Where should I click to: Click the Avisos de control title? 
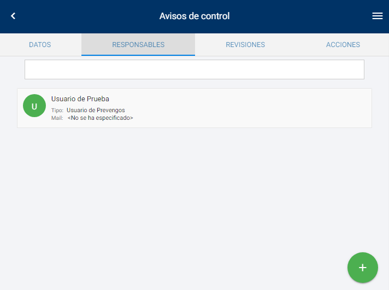(x=194, y=16)
